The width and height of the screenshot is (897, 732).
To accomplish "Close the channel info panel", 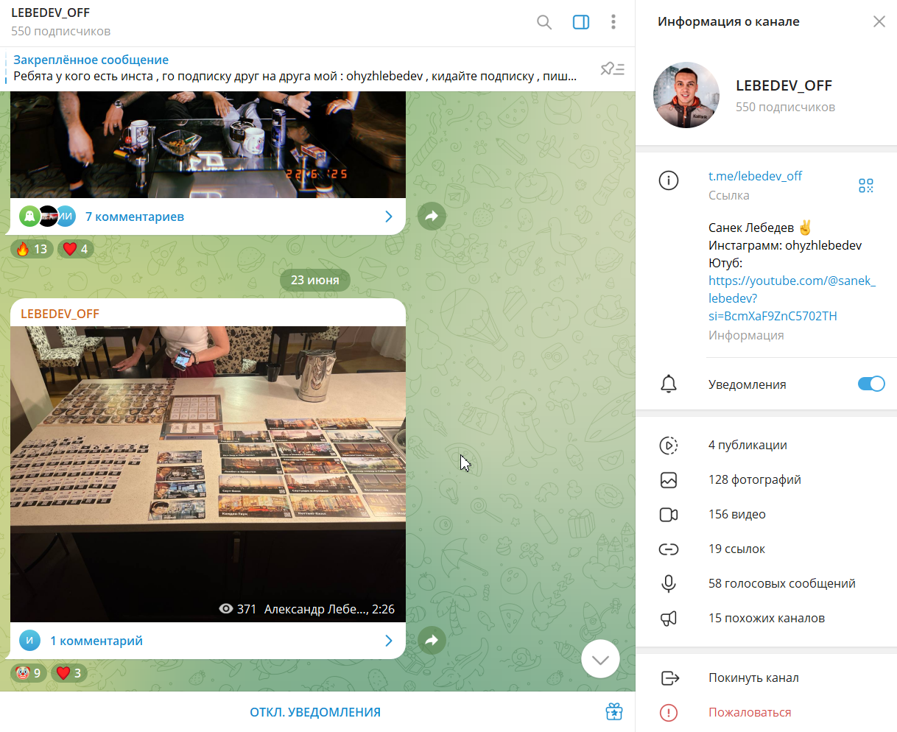I will (879, 21).
